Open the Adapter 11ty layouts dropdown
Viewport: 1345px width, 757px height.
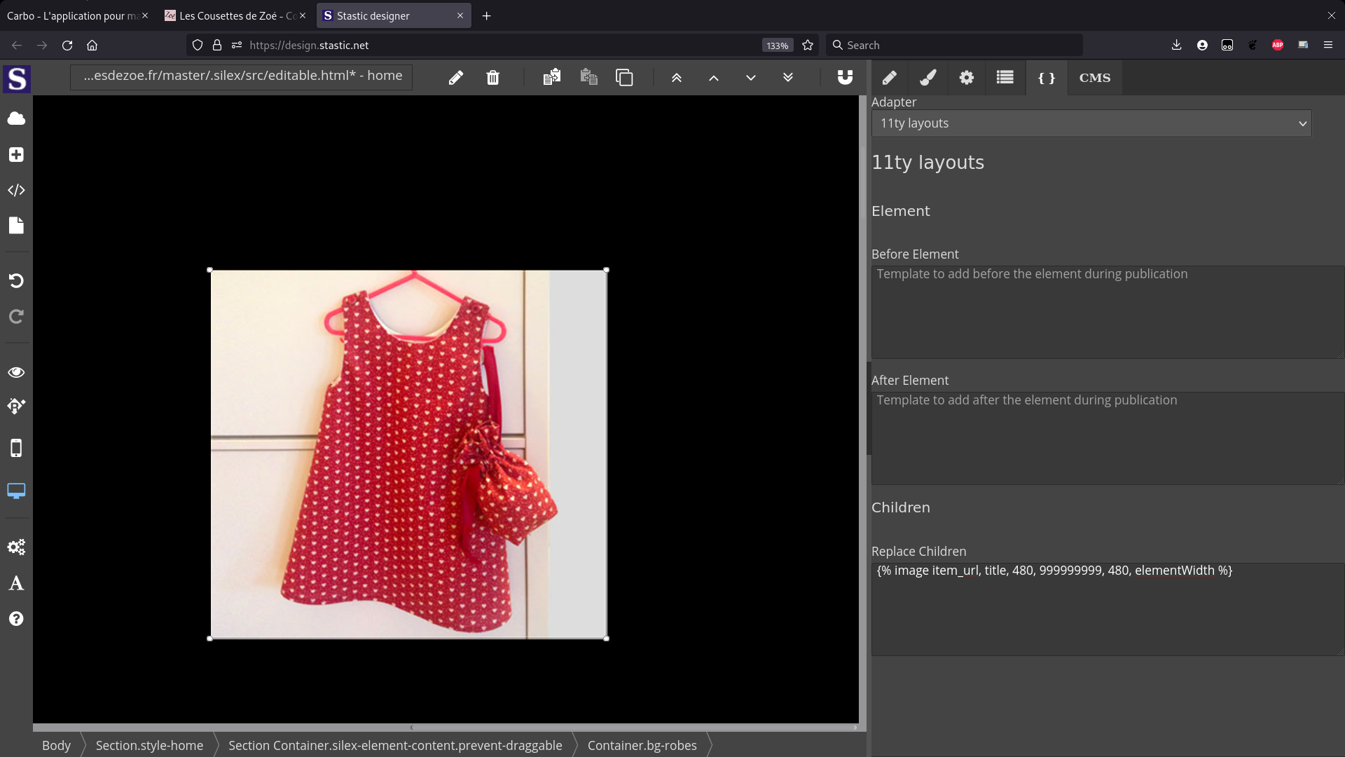pyautogui.click(x=1091, y=123)
